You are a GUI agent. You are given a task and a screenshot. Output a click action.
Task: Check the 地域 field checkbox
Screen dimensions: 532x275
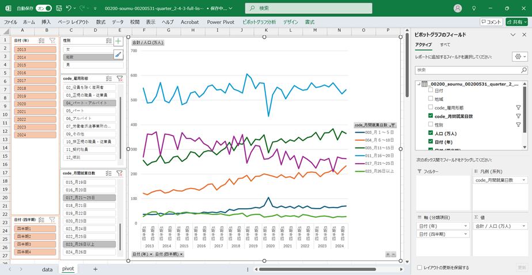(x=431, y=99)
